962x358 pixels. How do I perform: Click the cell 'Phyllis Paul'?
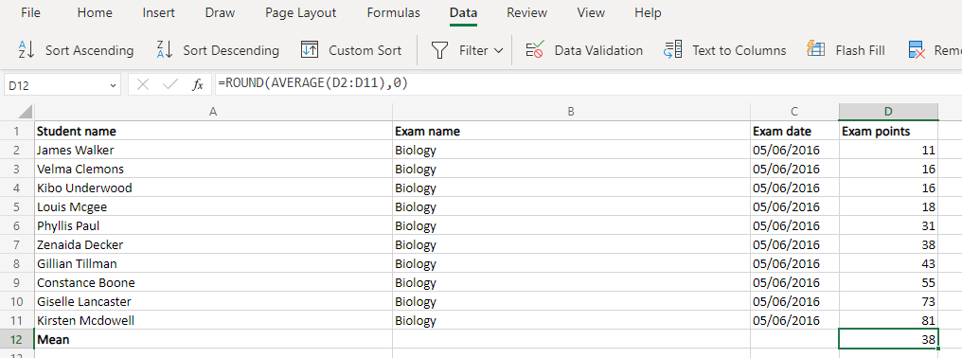click(x=213, y=225)
